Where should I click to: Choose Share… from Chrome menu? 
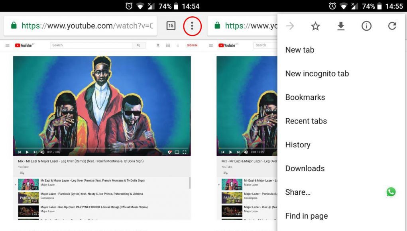(298, 192)
